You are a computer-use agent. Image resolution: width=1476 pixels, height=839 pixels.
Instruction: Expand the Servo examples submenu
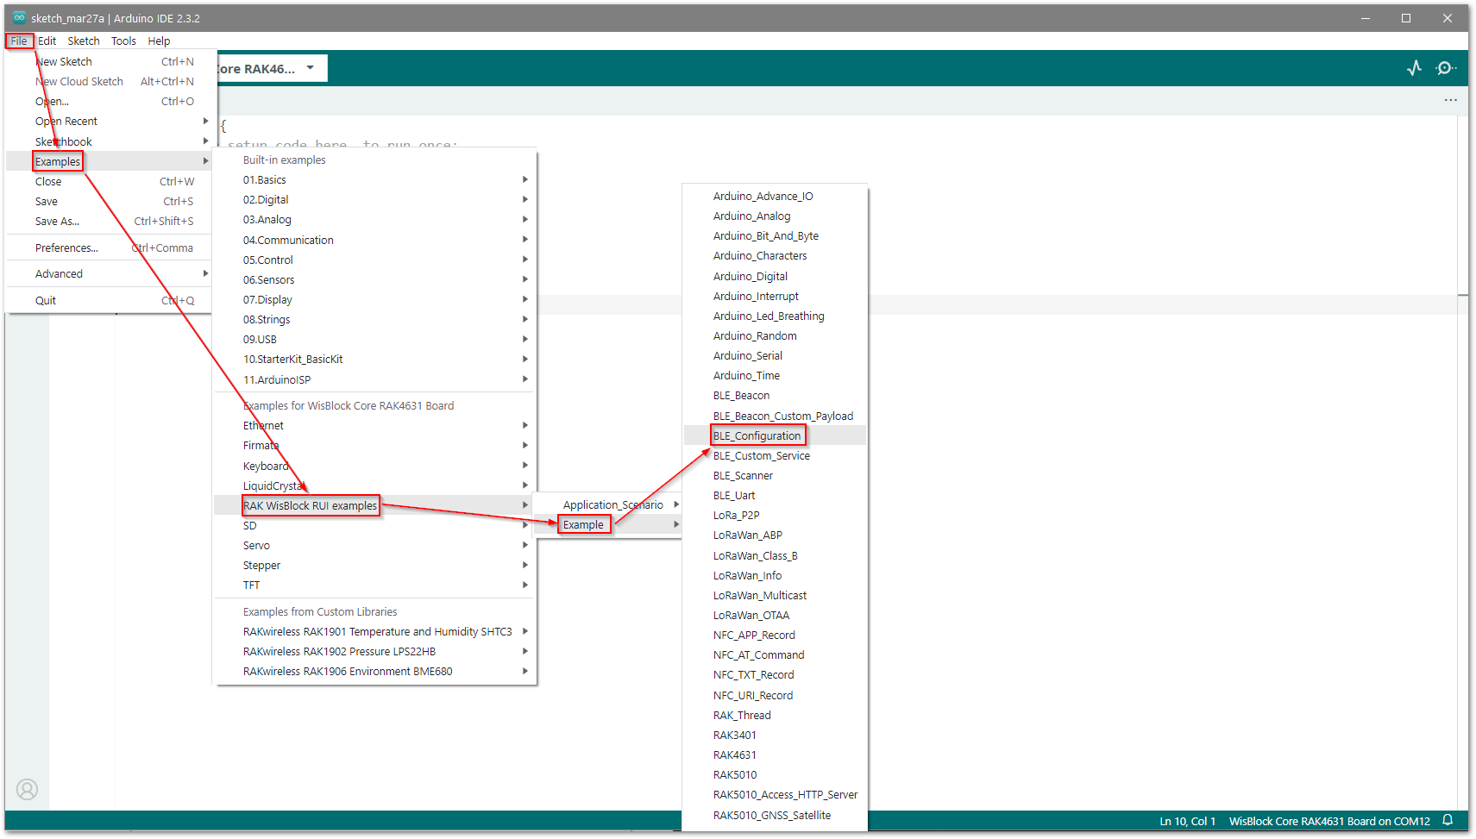(x=375, y=545)
